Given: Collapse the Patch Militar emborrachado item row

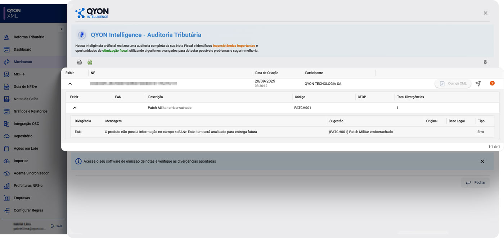Looking at the screenshot, I should [x=75, y=108].
